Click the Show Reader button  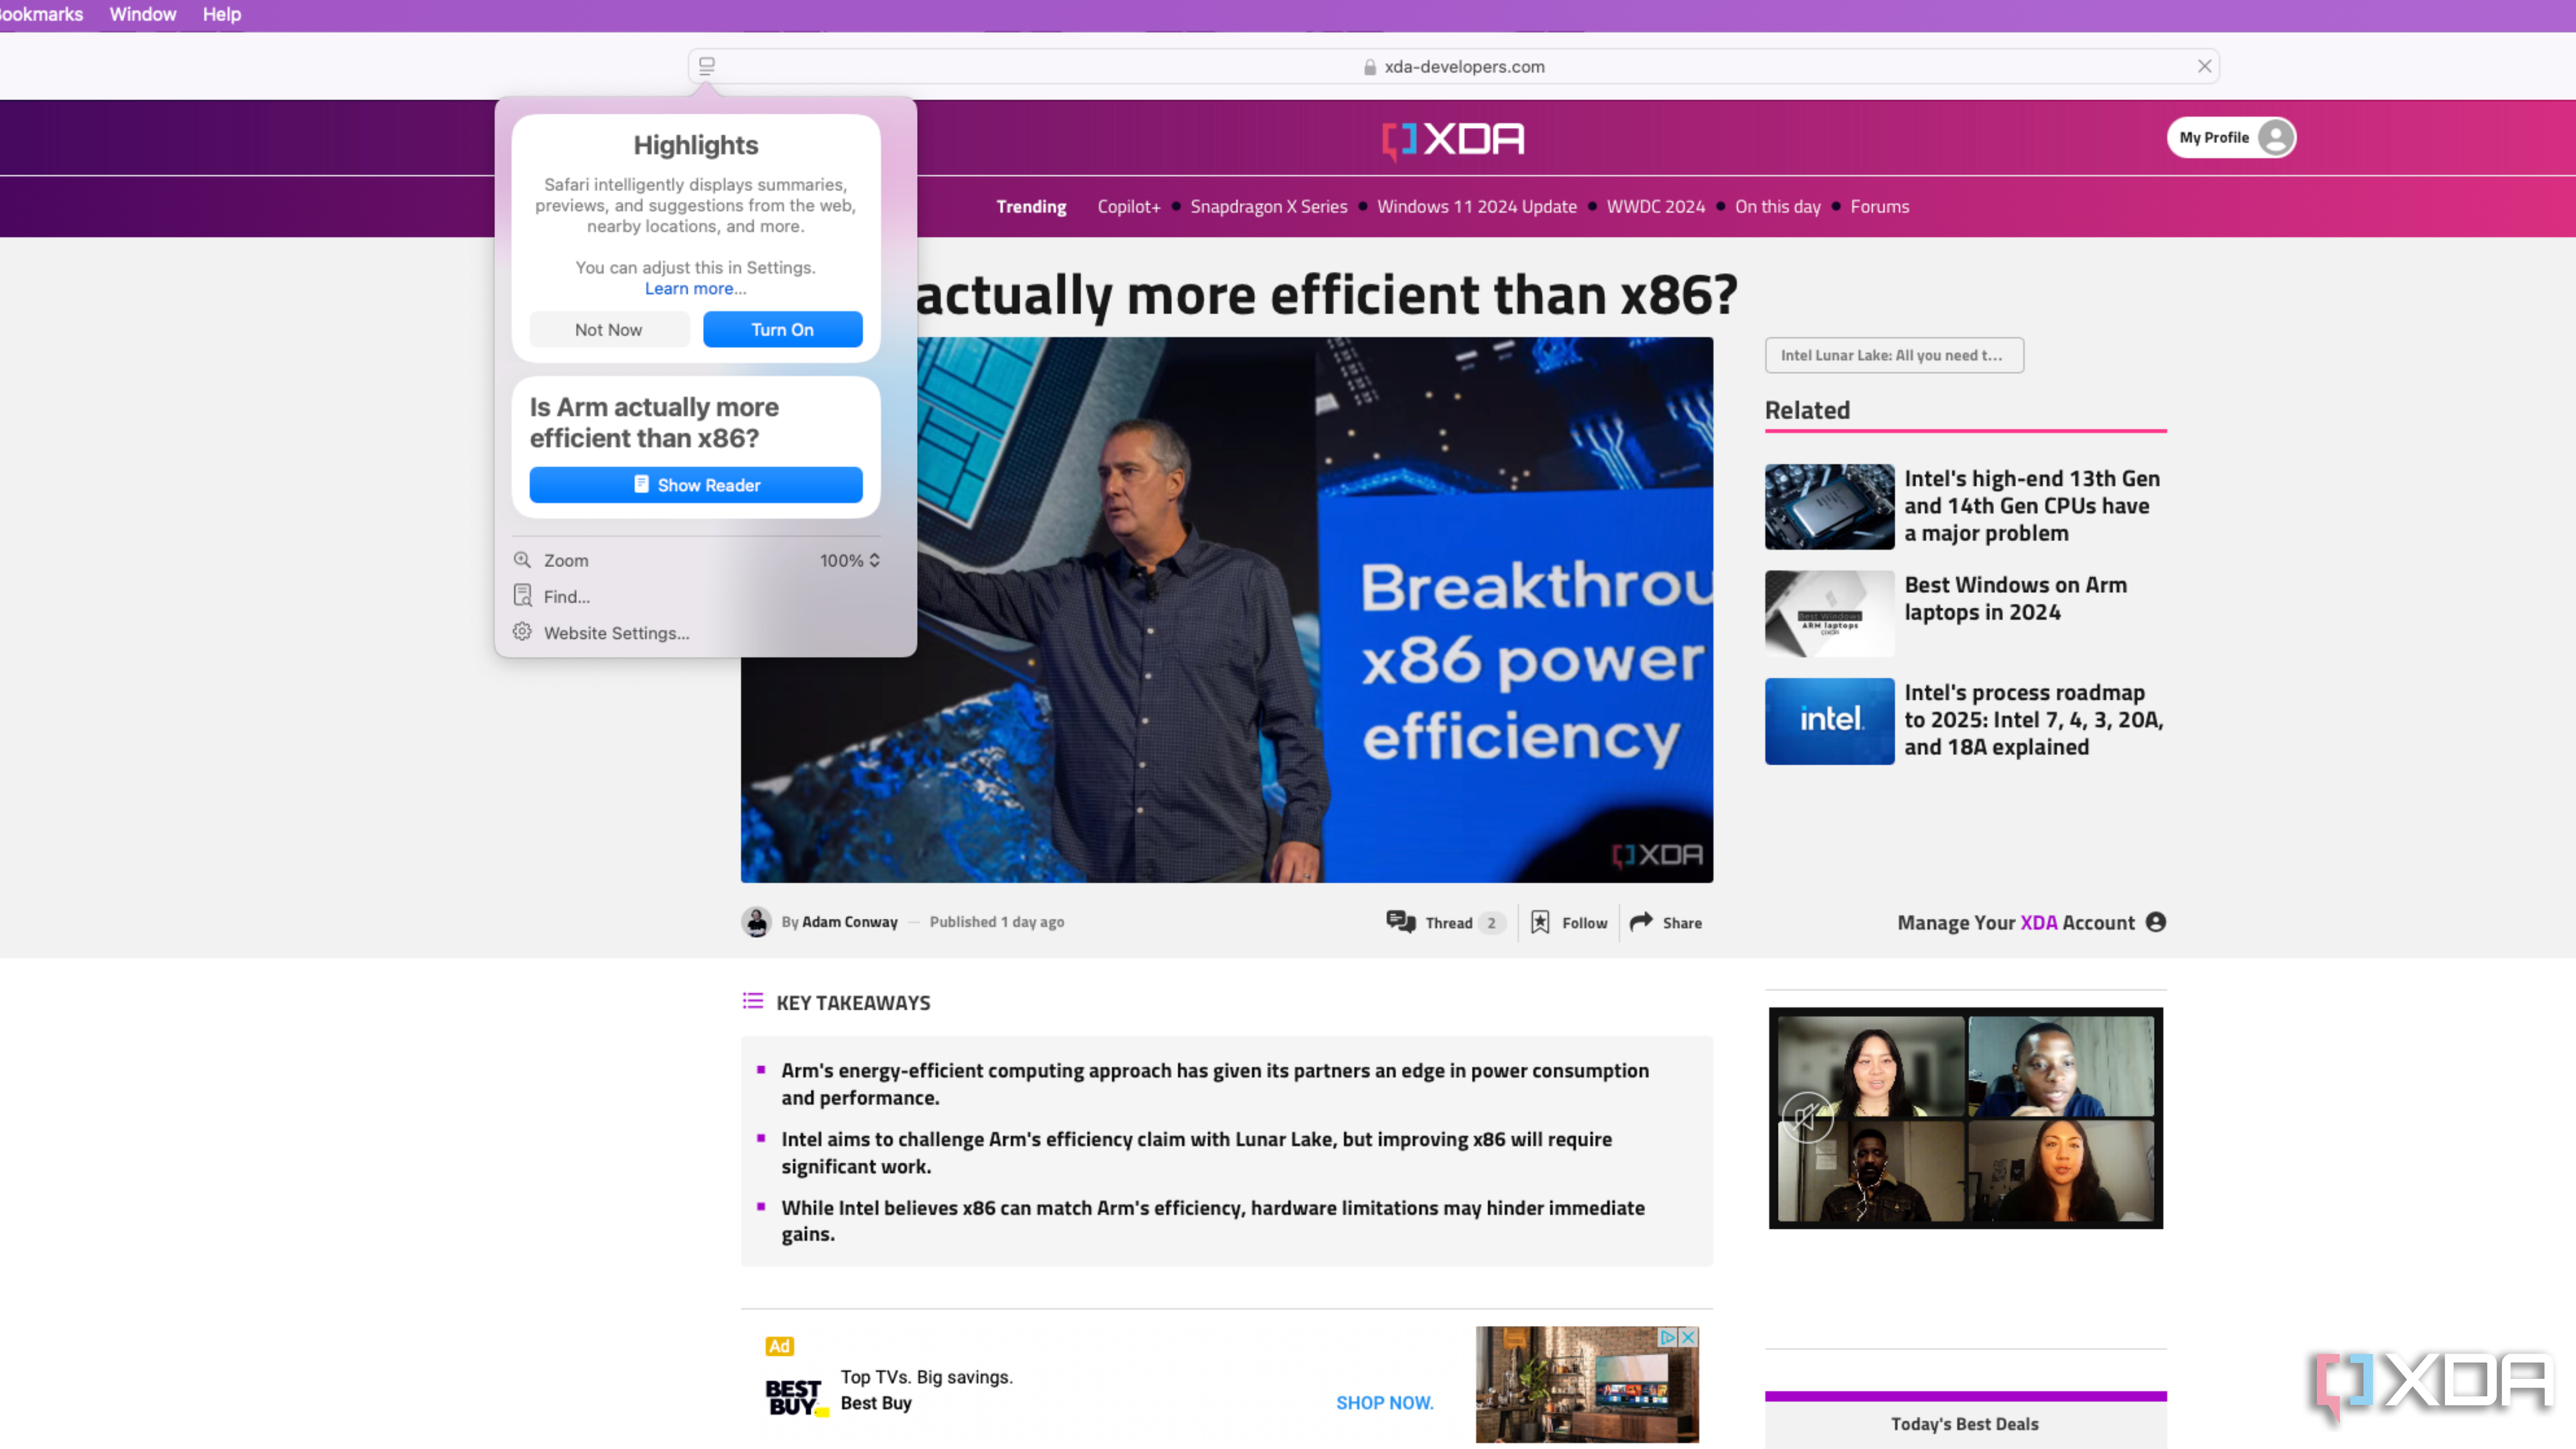[x=696, y=485]
